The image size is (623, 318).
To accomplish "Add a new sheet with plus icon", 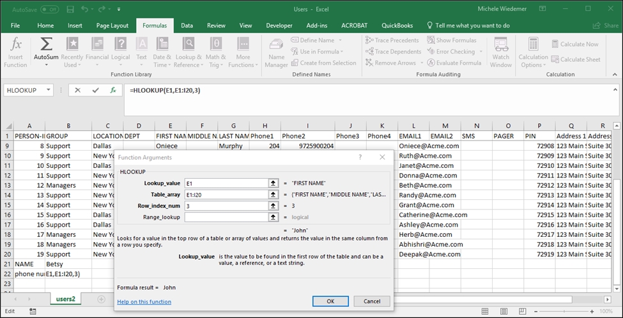I will (102, 299).
